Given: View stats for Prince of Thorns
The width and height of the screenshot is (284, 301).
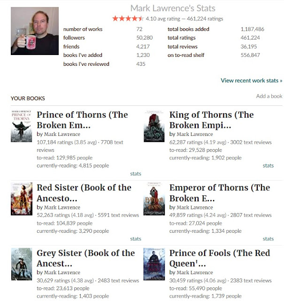Looking at the screenshot, I should pos(136,174).
